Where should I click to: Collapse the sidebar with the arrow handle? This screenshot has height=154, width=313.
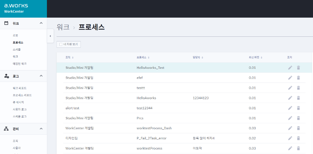[x=50, y=36]
